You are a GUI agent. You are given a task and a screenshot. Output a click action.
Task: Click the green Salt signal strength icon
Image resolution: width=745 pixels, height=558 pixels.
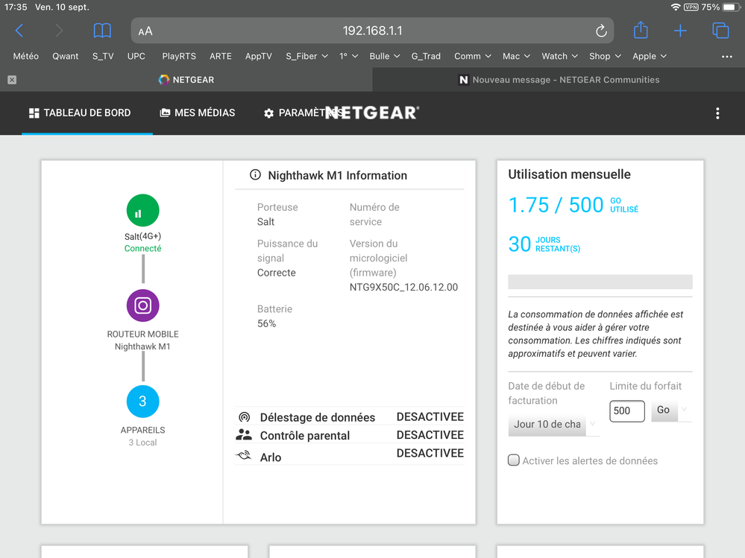(x=142, y=210)
